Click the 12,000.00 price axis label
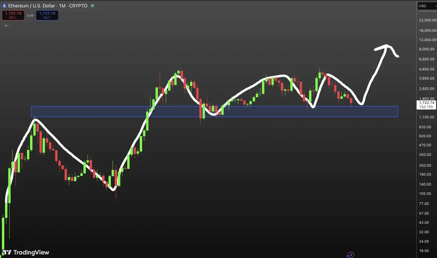 pyautogui.click(x=427, y=40)
